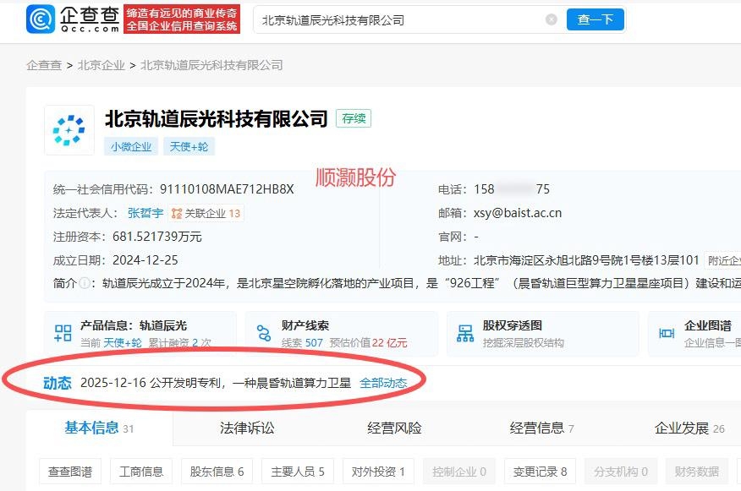Viewport: 741px width, 491px height.
Task: Click registered capital 681.521739万元
Action: tap(156, 237)
